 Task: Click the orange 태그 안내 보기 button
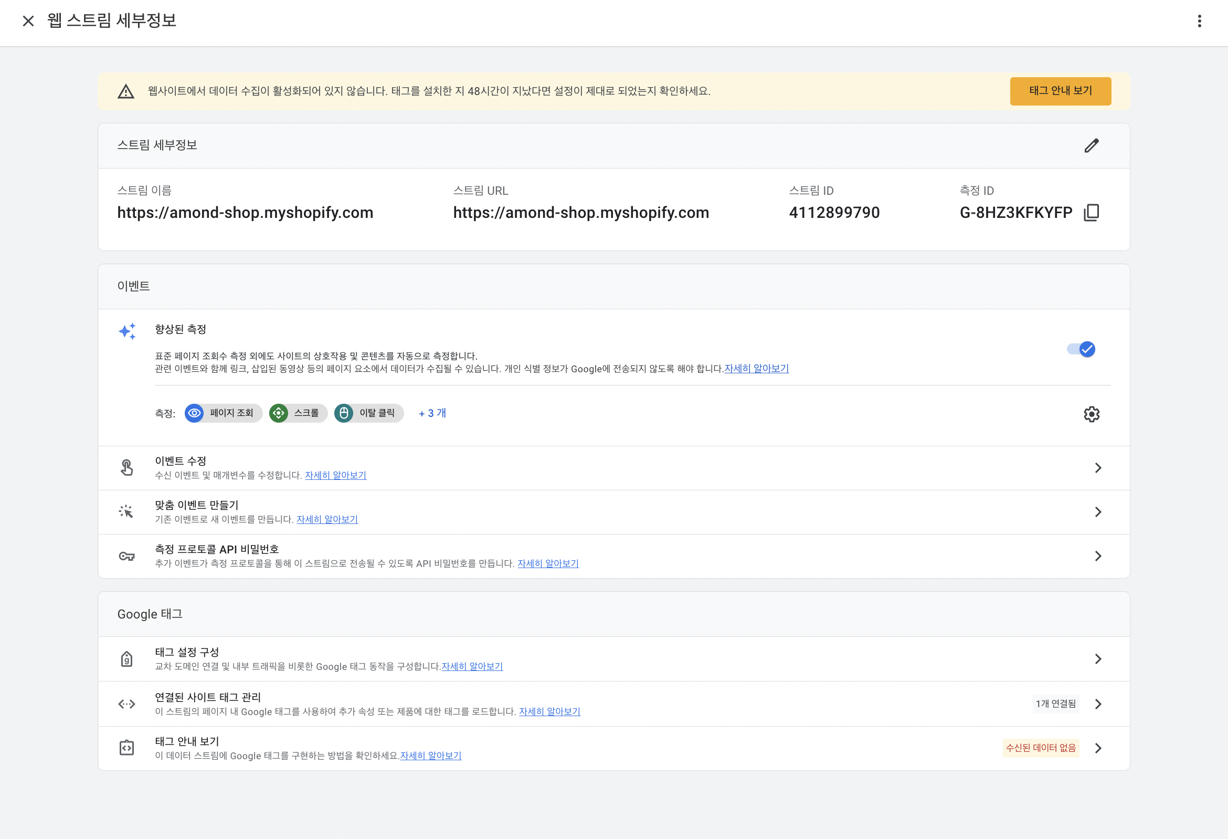click(x=1060, y=91)
